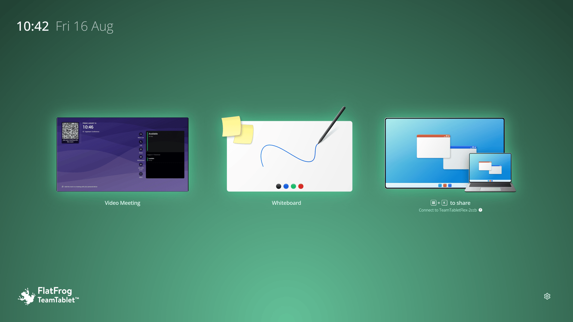Viewport: 573px width, 322px height.
Task: Click the K key icon
Action: pos(444,203)
